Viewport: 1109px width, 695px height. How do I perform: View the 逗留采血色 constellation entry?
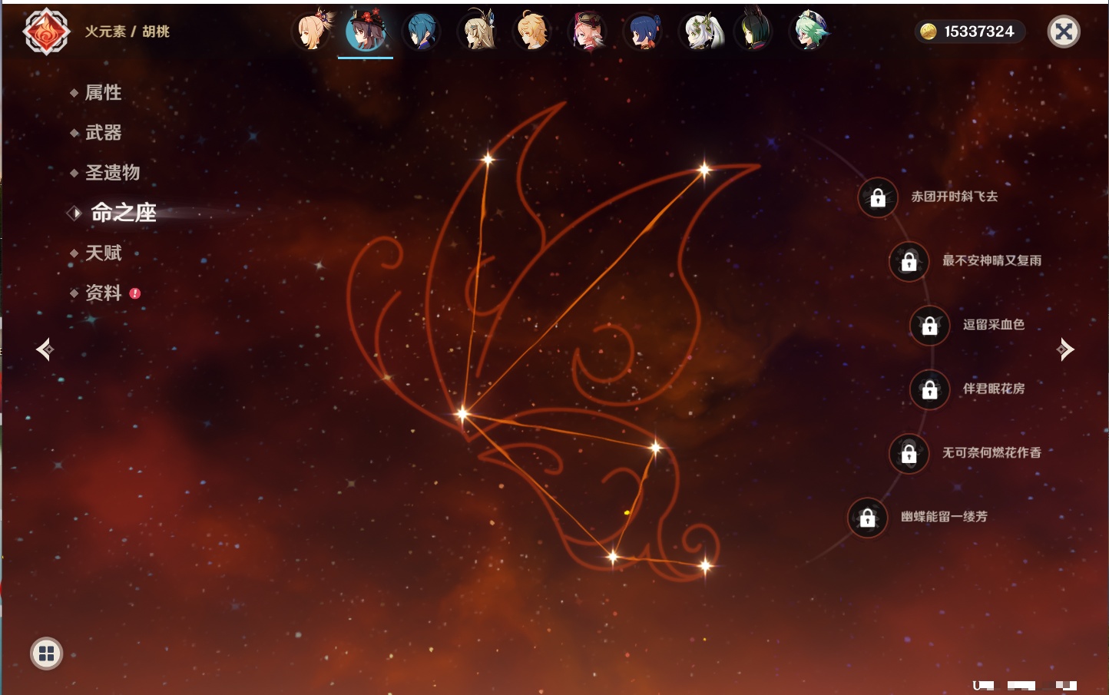[993, 325]
